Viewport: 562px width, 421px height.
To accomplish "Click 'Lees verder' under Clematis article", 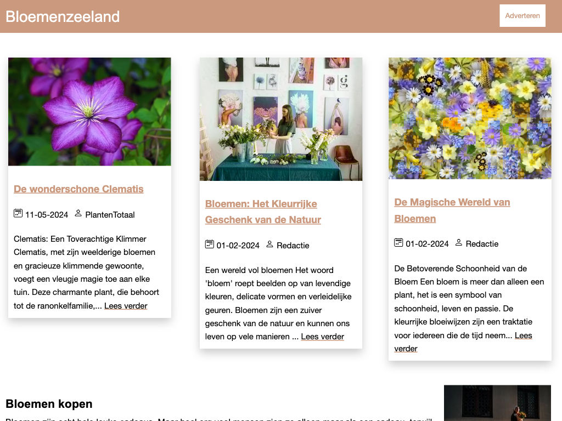I will click(126, 306).
